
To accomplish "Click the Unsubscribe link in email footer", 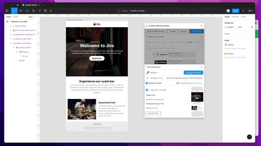I will (x=97, y=124).
